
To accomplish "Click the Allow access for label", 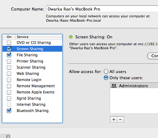I will 85,71.
